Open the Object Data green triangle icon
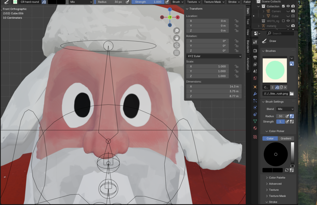Screen dimensions: 317x205 pyautogui.click(x=255, y=121)
